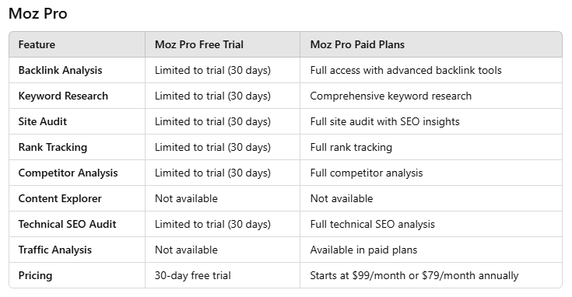
Task: Select the Technical SEO Audit label
Action: (68, 224)
